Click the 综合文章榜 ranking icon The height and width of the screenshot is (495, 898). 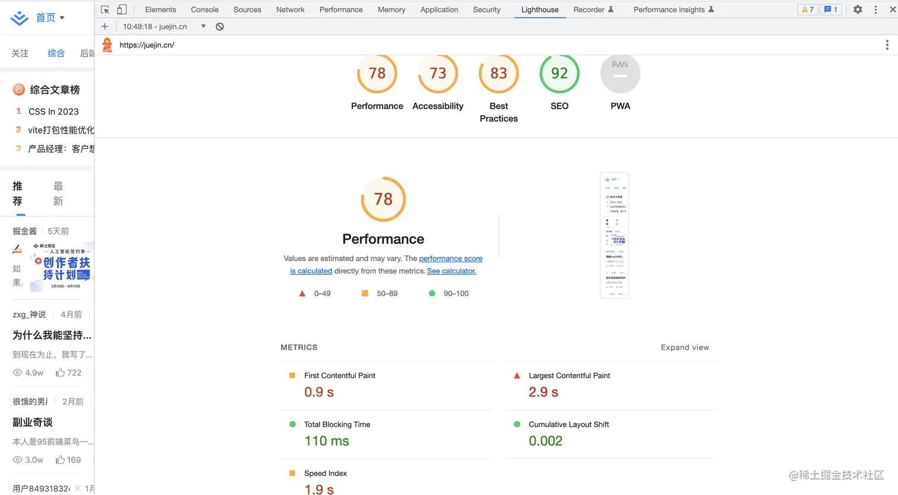click(19, 90)
